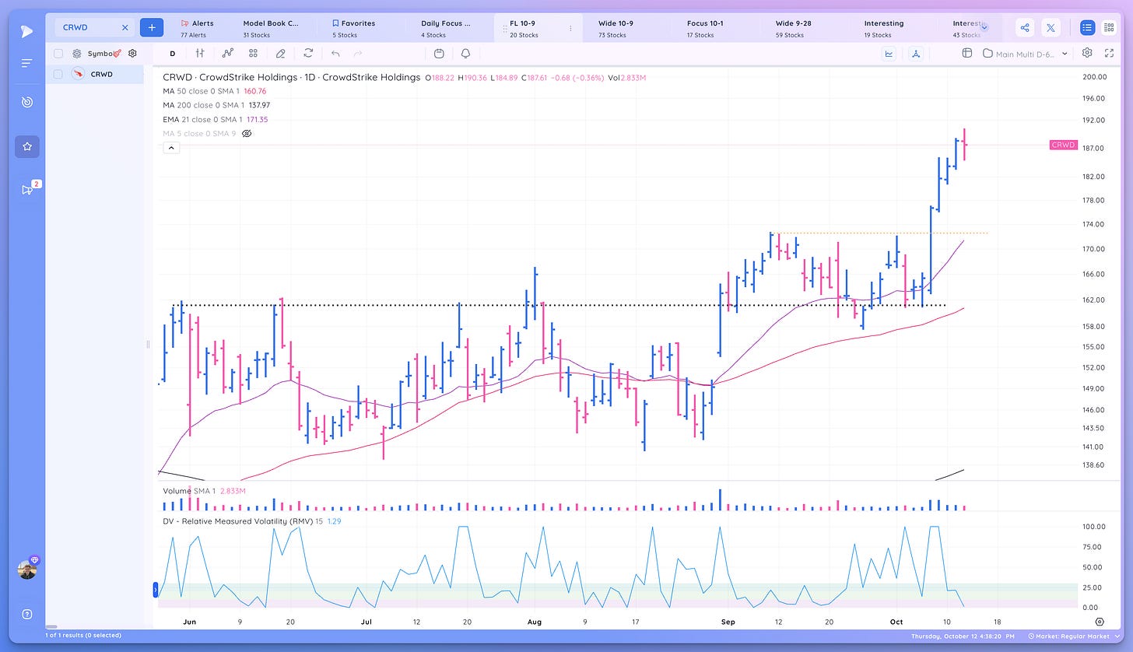Open gear icon right of Symbol header
1133x652 pixels.
click(x=132, y=54)
